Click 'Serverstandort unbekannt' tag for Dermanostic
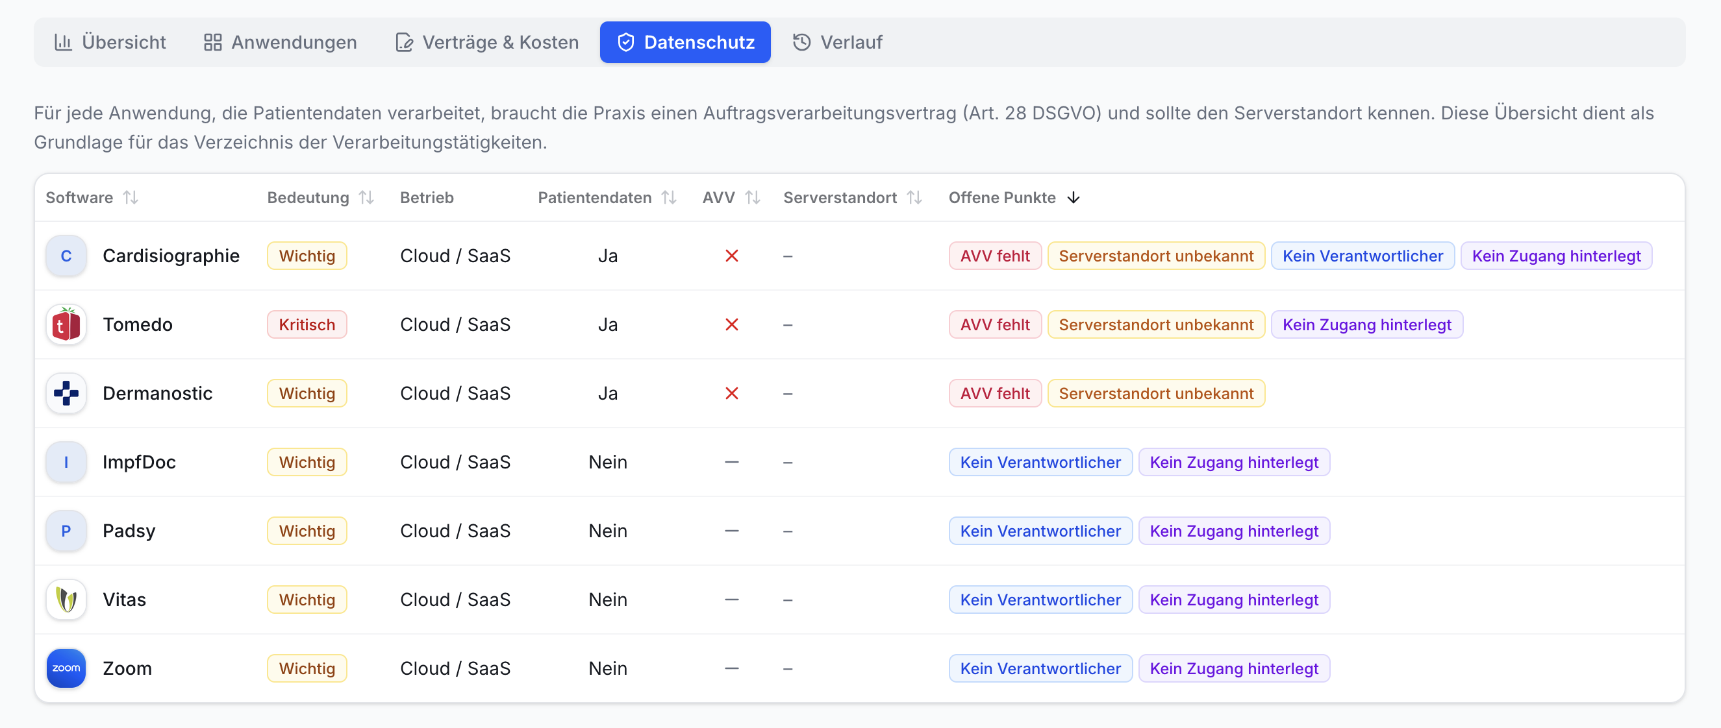Image resolution: width=1721 pixels, height=728 pixels. (x=1156, y=393)
